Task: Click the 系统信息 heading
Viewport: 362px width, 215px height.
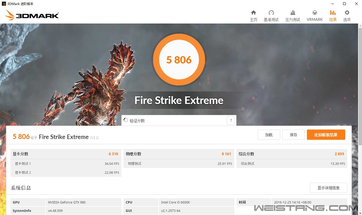Action: [x=21, y=188]
